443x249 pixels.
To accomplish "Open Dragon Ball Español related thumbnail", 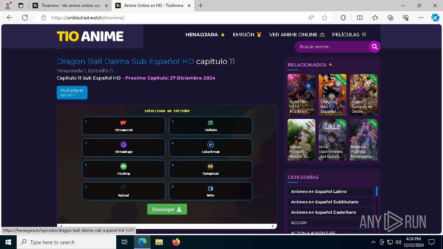I will pos(333,95).
